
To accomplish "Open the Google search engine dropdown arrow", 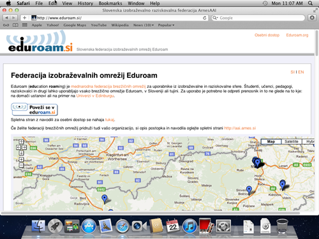I will tap(215, 18).
